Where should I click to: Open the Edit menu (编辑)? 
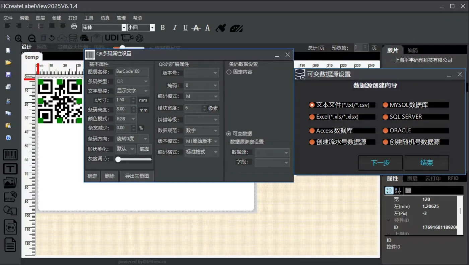(x=24, y=18)
